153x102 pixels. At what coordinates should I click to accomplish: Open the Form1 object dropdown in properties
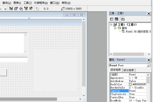click(x=148, y=66)
